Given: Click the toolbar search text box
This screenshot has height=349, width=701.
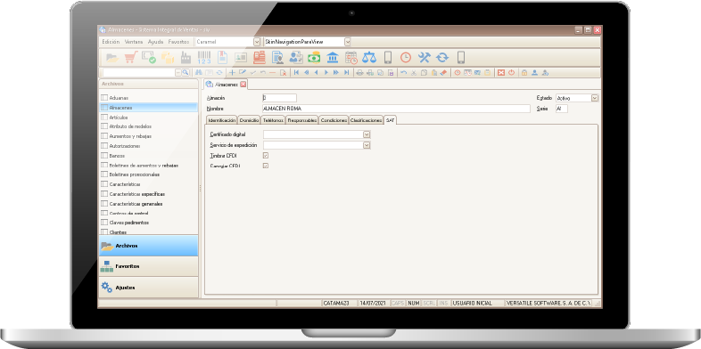Looking at the screenshot, I should point(139,72).
